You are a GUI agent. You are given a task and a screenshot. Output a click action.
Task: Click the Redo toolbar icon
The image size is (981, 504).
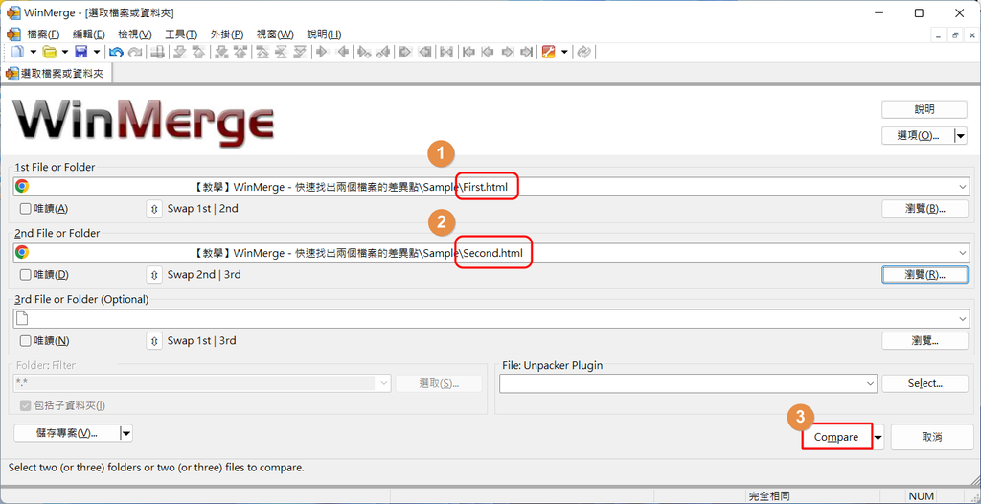click(134, 52)
